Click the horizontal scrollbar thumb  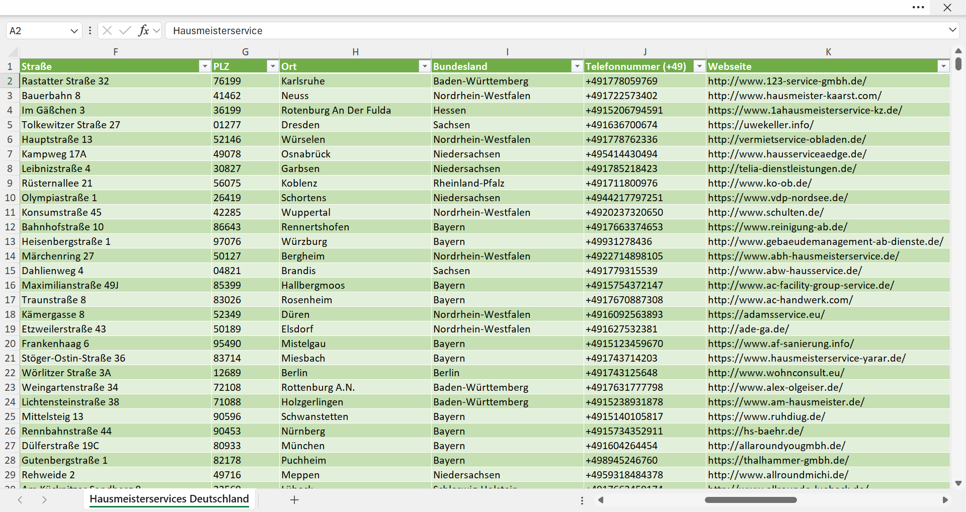point(751,500)
